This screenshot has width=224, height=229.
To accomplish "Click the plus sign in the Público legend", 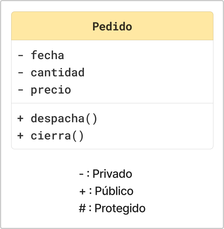I will point(82,191).
